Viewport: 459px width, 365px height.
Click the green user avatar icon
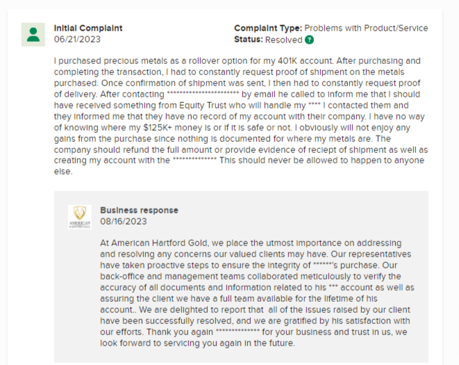[33, 35]
